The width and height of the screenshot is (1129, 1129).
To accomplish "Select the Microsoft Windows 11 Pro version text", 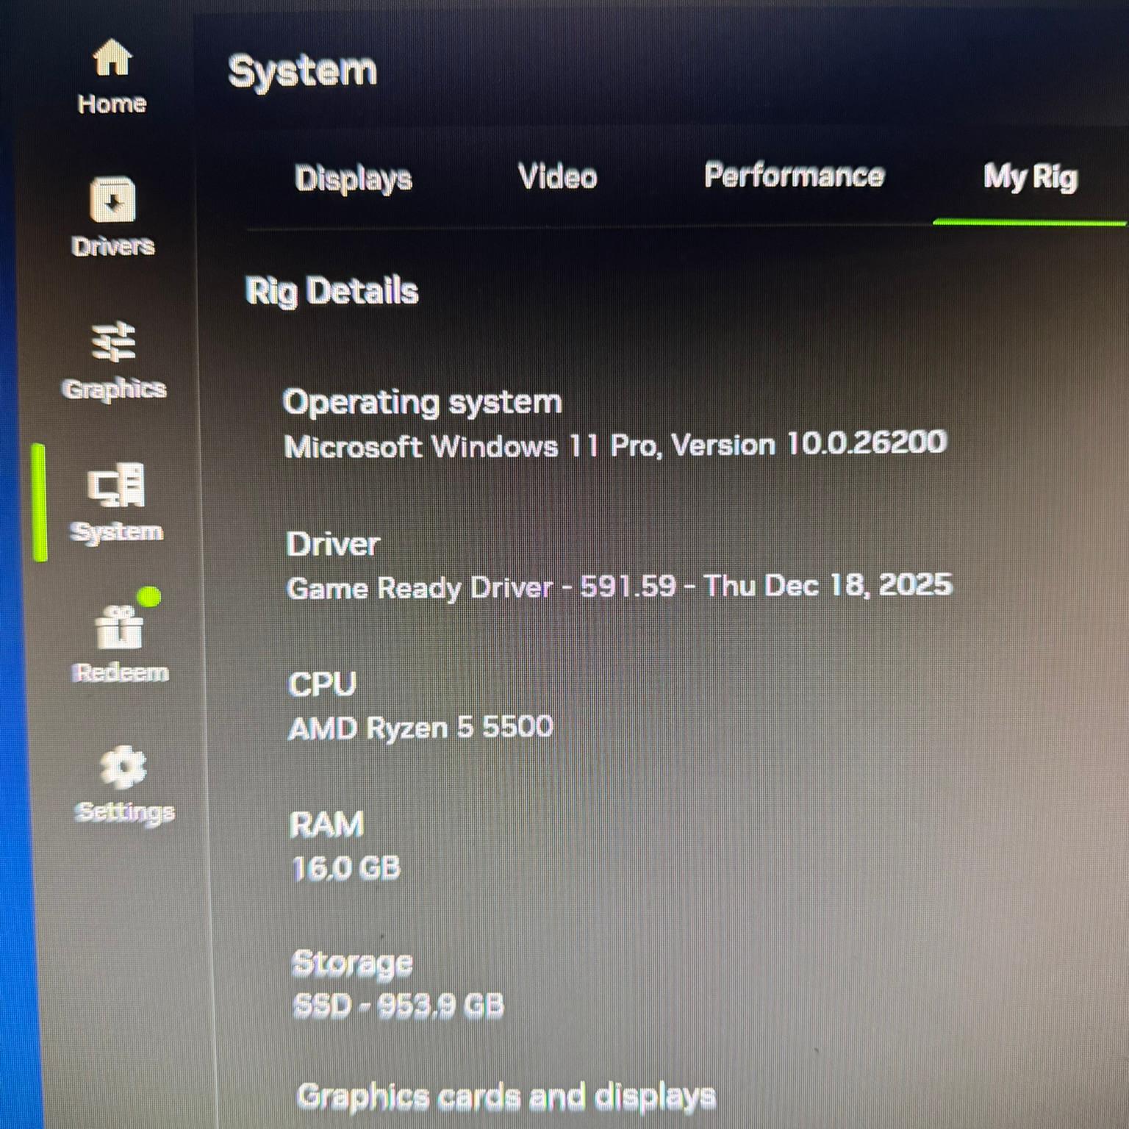I will click(616, 445).
